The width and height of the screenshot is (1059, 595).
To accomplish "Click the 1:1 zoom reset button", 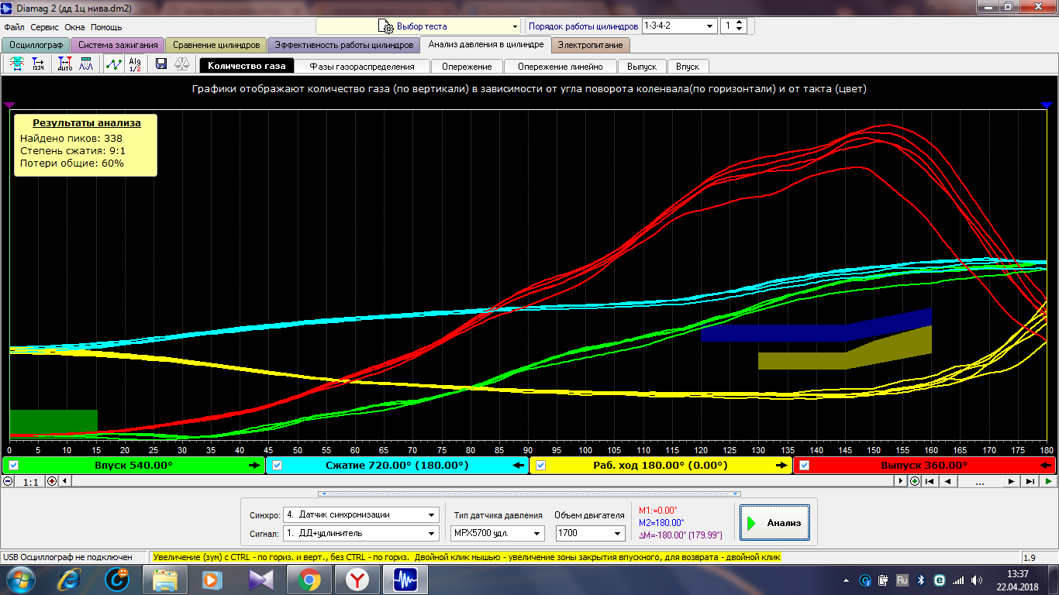I will pos(30,481).
